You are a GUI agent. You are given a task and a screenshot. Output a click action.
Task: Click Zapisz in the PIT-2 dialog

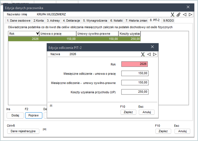coord(128,112)
